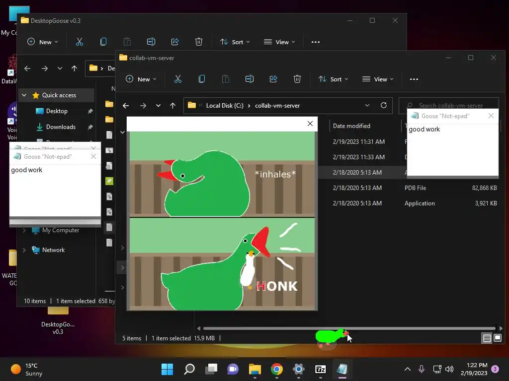Viewport: 509px width, 381px height.
Task: Open New dropdown in collab-vm-server window
Action: point(141,79)
